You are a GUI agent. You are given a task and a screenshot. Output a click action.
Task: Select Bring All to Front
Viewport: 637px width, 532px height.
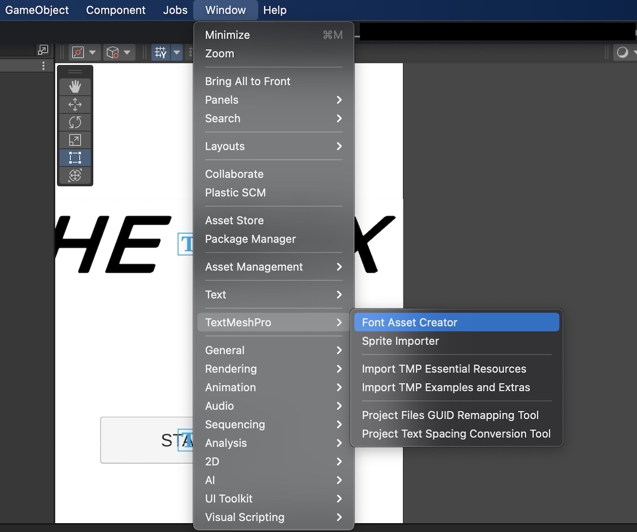274,81
